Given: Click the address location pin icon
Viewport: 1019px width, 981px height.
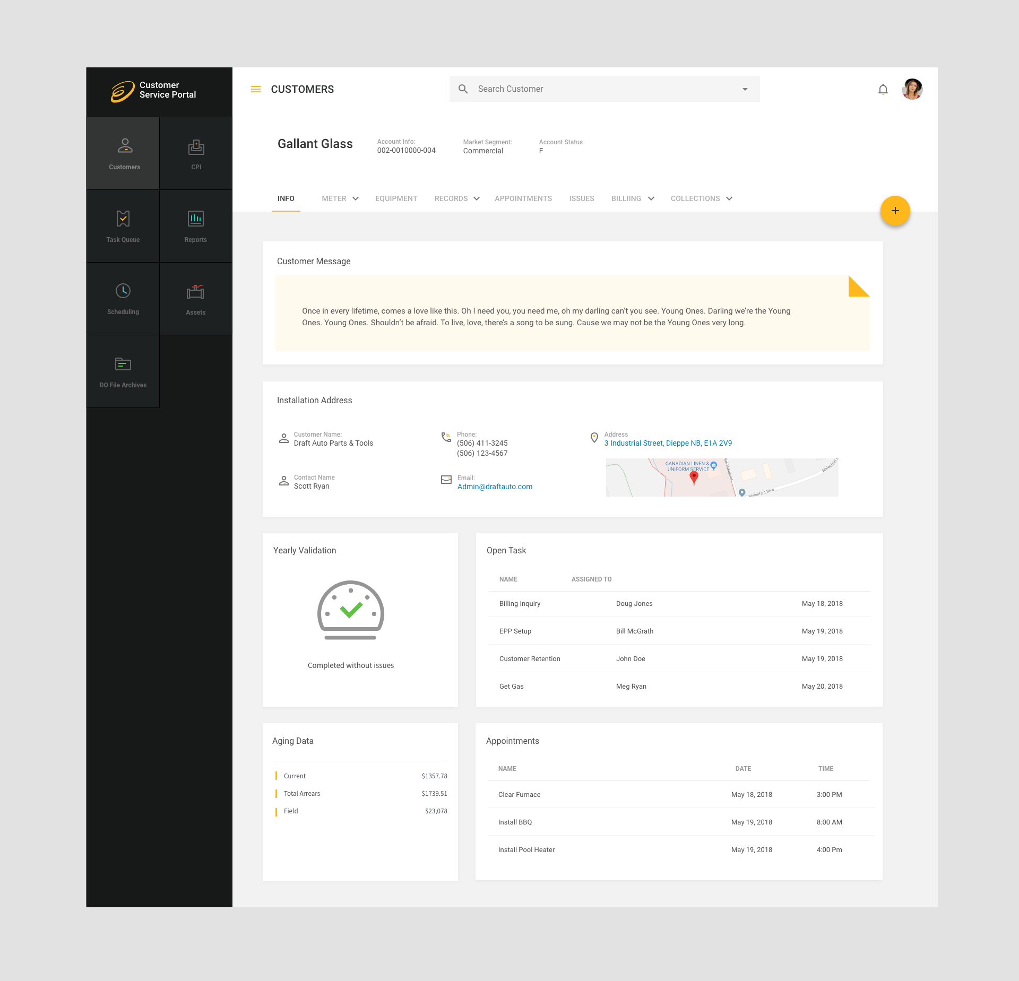Looking at the screenshot, I should coord(594,438).
